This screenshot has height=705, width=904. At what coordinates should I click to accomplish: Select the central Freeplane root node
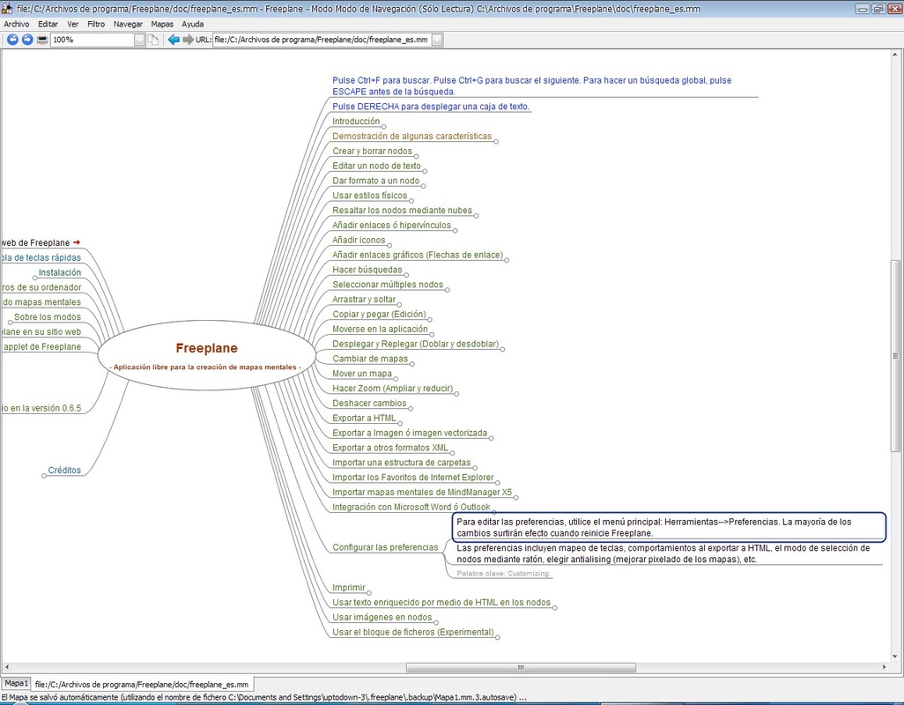[x=206, y=355]
